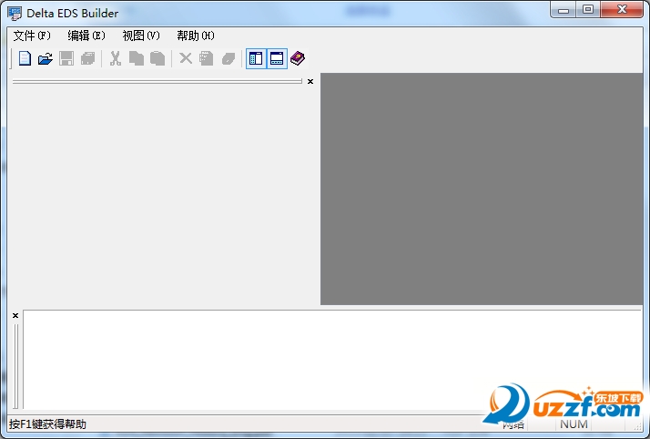This screenshot has height=439, width=650.
Task: Click the 按F1键获得帮助 status text
Action: point(47,424)
